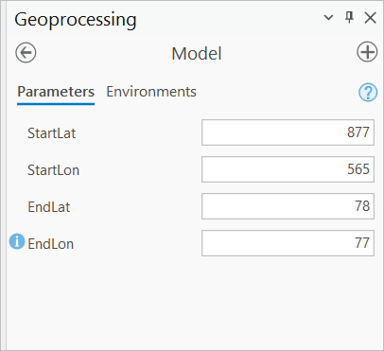Toggle auto-hide with the pin icon
This screenshot has width=384, height=351.
click(349, 17)
